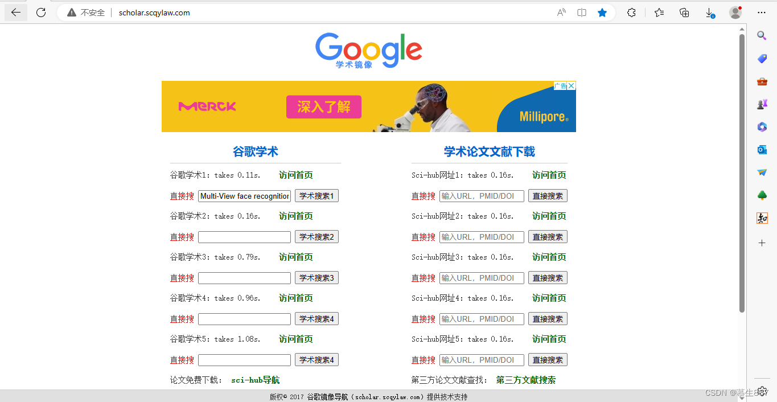The image size is (777, 402).
Task: Visit 访问首页 for 谷歌学术1
Action: [296, 175]
